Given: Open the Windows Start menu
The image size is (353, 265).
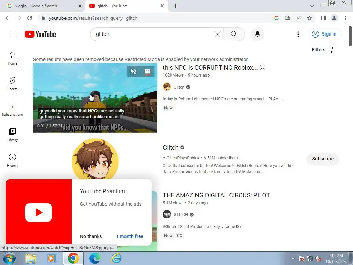Looking at the screenshot, I should [9, 258].
